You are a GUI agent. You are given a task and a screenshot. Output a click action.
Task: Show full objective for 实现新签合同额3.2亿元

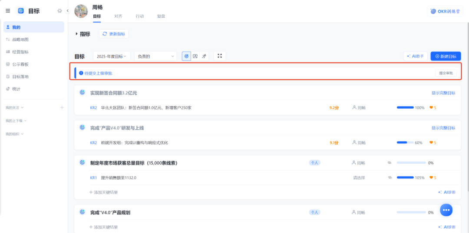(443, 93)
